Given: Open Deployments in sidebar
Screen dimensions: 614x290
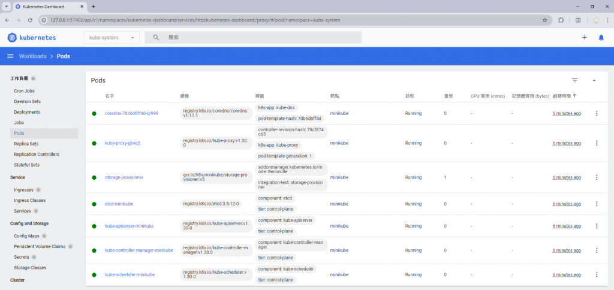Looking at the screenshot, I should (x=27, y=112).
